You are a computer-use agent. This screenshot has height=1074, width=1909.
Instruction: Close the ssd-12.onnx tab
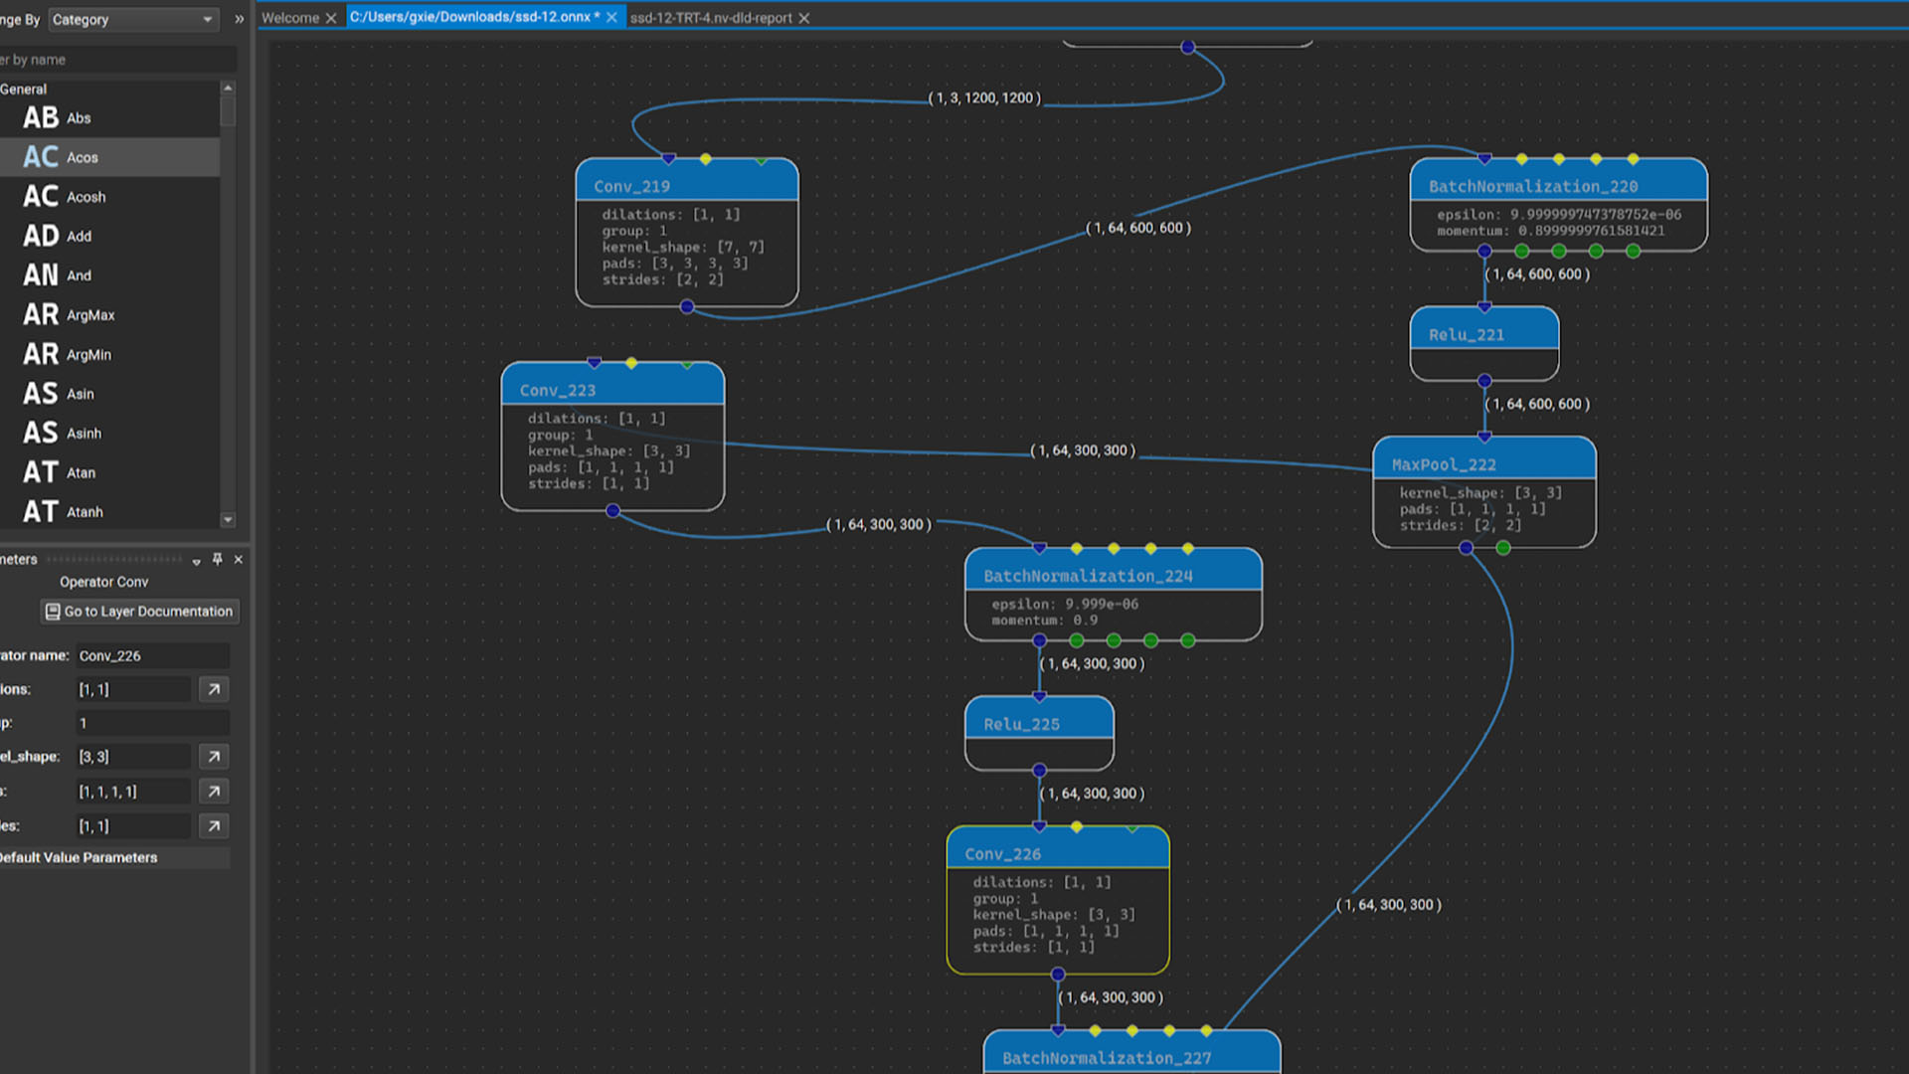click(x=611, y=18)
